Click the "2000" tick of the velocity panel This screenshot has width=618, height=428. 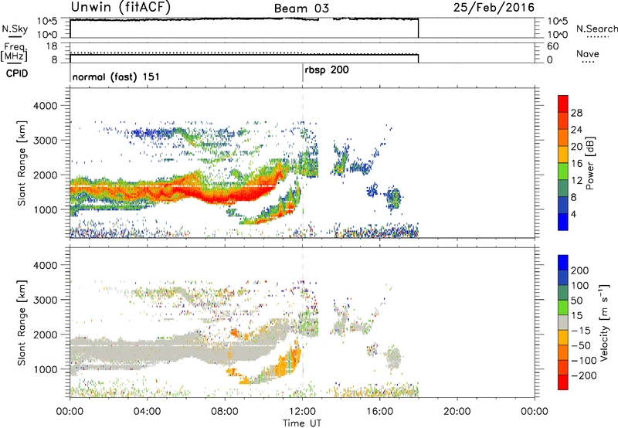[45, 335]
